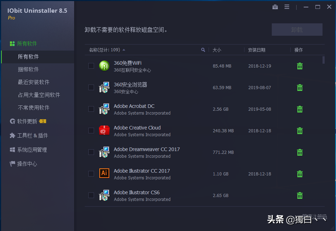The height and width of the screenshot is (231, 336).
Task: Check the Adobe Acrobat DC checkbox
Action: [x=91, y=109]
